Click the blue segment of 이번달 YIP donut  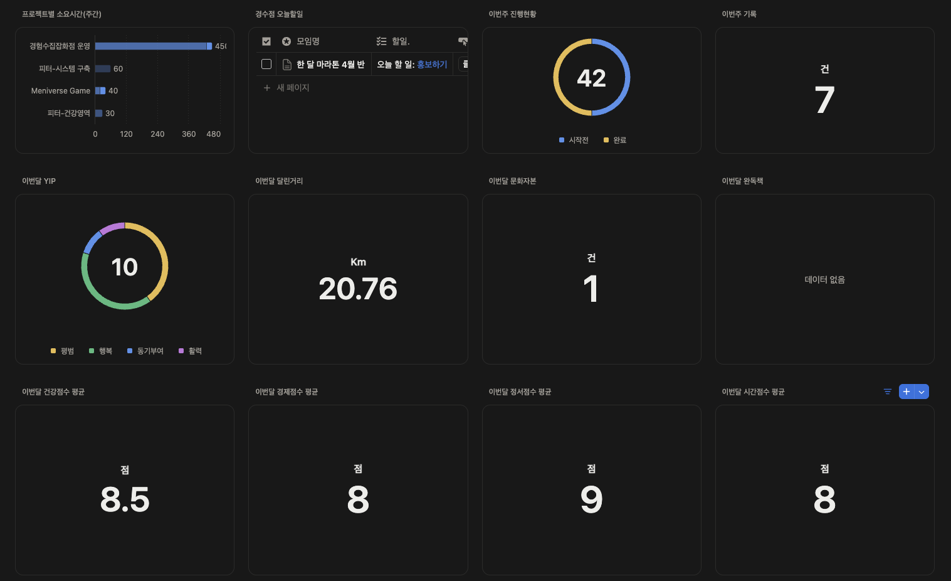(x=92, y=242)
